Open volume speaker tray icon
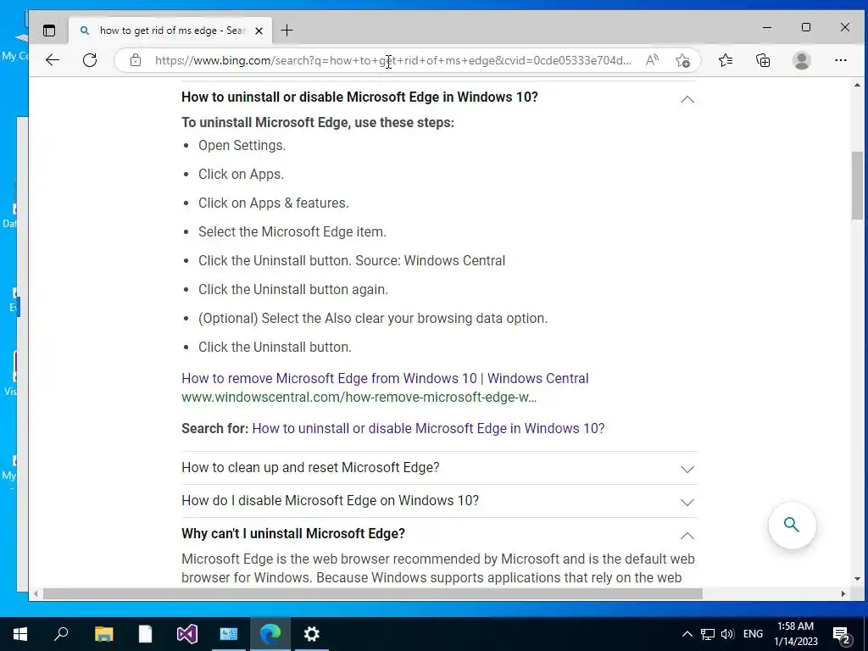This screenshot has height=651, width=868. tap(726, 634)
